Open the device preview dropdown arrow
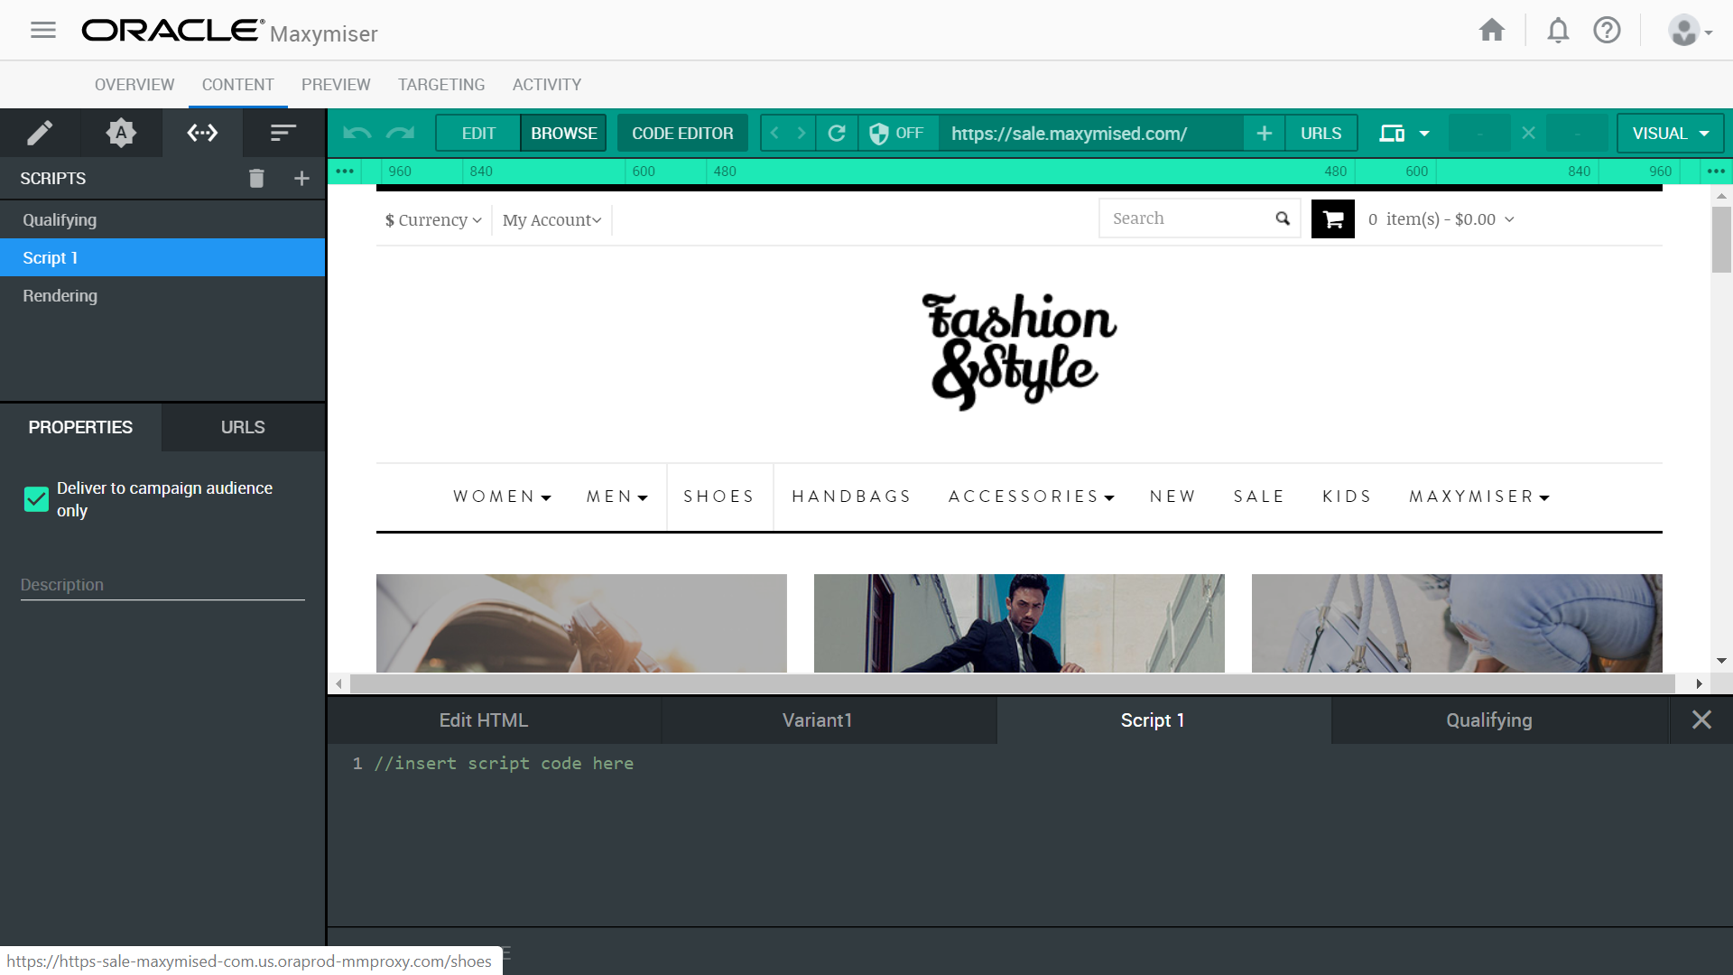 click(x=1424, y=134)
